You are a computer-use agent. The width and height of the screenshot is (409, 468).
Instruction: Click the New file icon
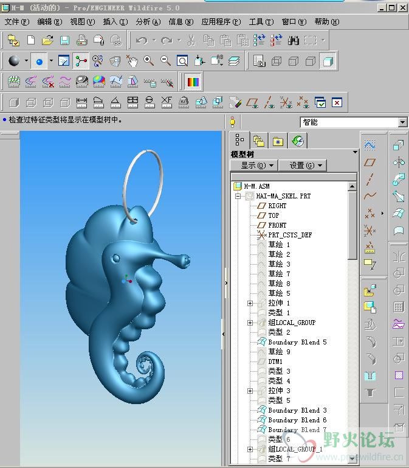tap(31, 40)
